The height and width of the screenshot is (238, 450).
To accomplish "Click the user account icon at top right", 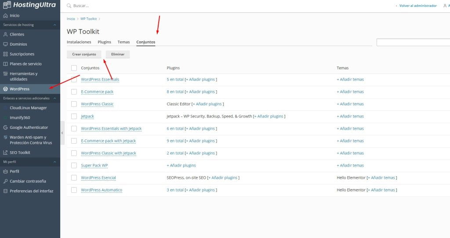I will click(x=445, y=6).
